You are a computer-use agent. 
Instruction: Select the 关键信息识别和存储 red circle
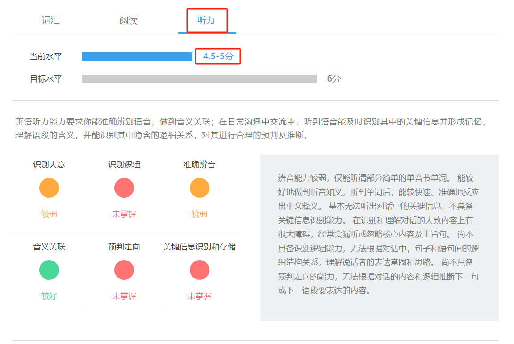coord(199,269)
